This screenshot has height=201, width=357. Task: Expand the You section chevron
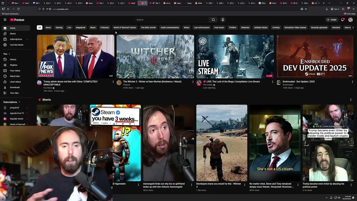point(9,54)
